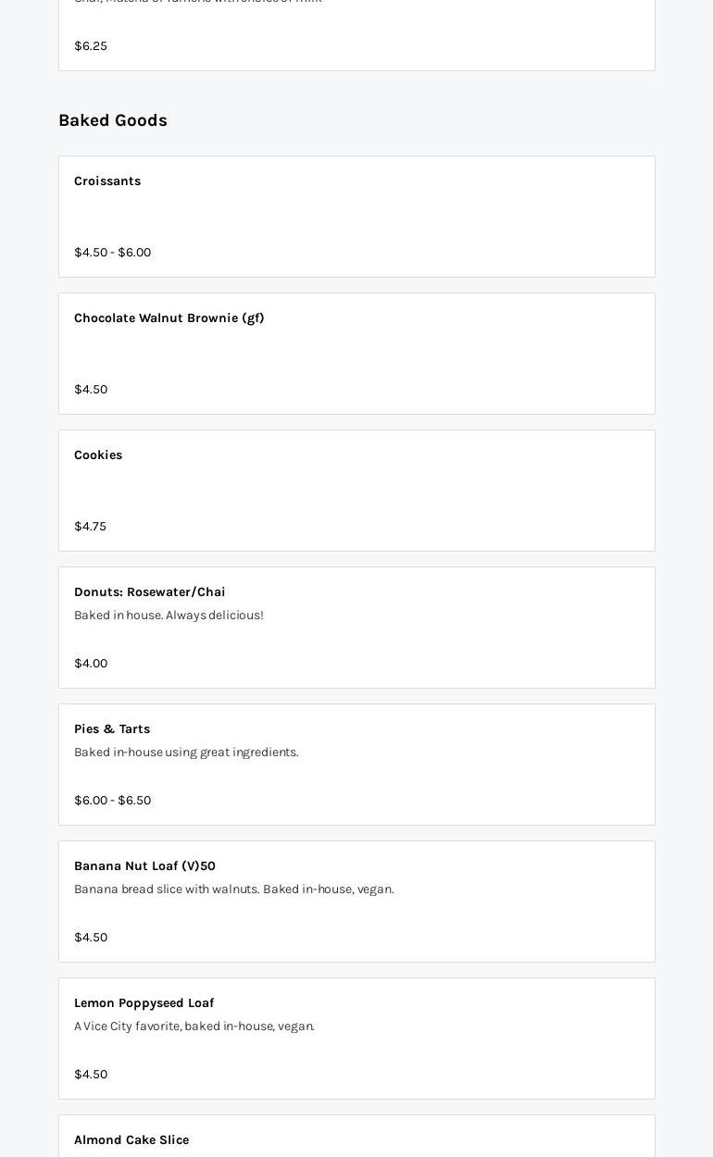The height and width of the screenshot is (1157, 713).
Task: Click "Baked in house. Always delicious!" description
Action: click(169, 615)
